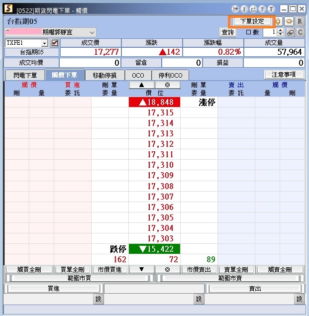This screenshot has height=316, width=309.
Task: Click the 買進 buy button
Action: (x=53, y=289)
